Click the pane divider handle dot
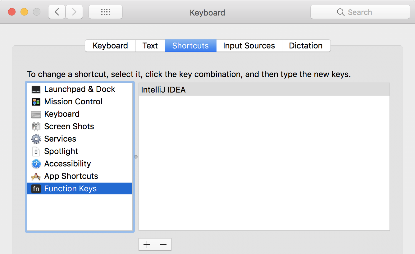The height and width of the screenshot is (254, 415). pyautogui.click(x=136, y=157)
